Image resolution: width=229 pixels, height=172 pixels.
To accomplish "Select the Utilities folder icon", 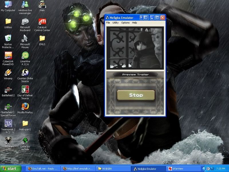I will pyautogui.click(x=8, y=23).
